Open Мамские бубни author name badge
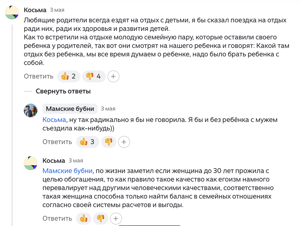The width and height of the screenshot is (300, 226). (70, 109)
